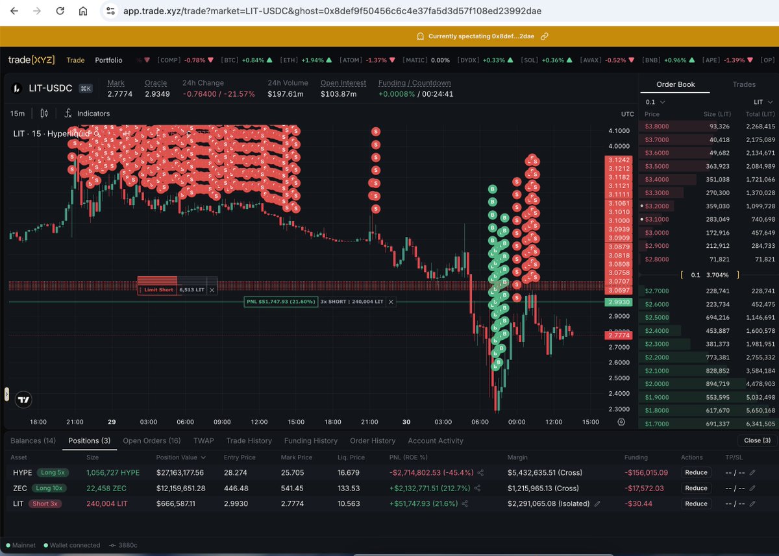Click UTC timezone label on chart
Screen dimensions: 779x556
tap(627, 114)
